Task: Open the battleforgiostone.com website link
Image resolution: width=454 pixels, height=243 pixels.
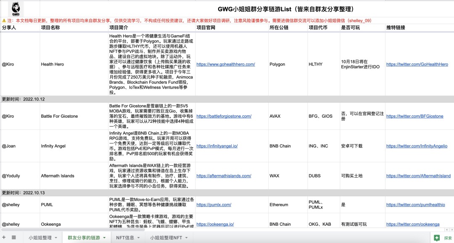Action: [x=224, y=116]
